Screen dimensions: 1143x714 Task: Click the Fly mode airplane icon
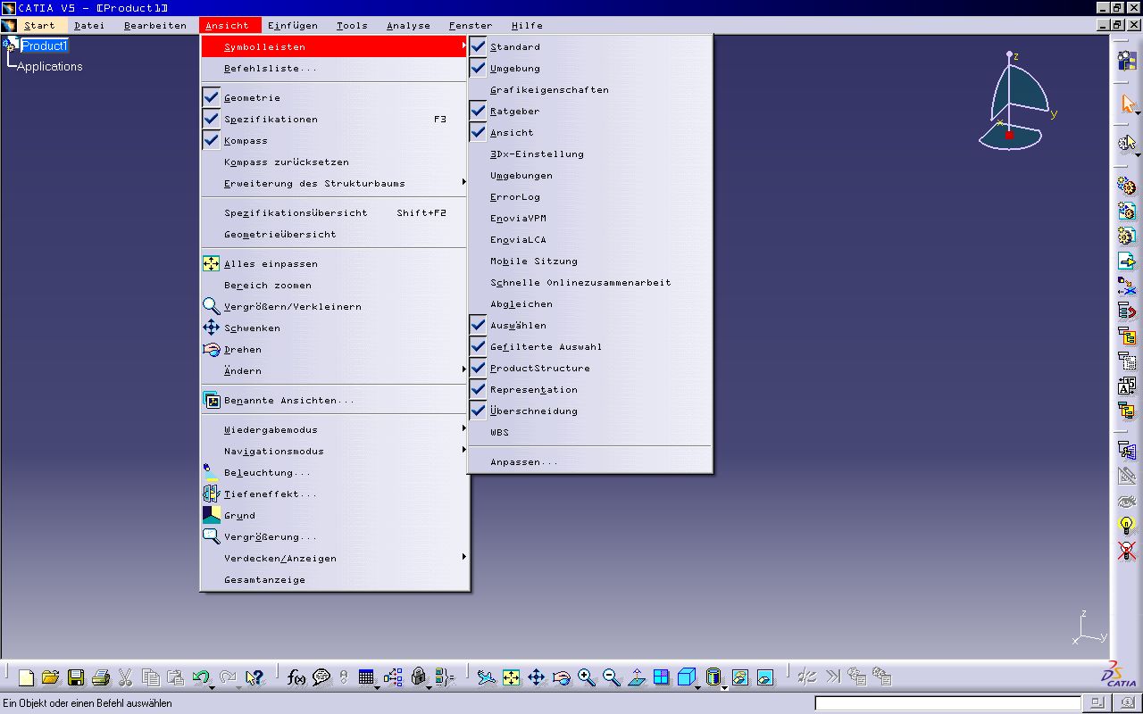click(x=485, y=677)
